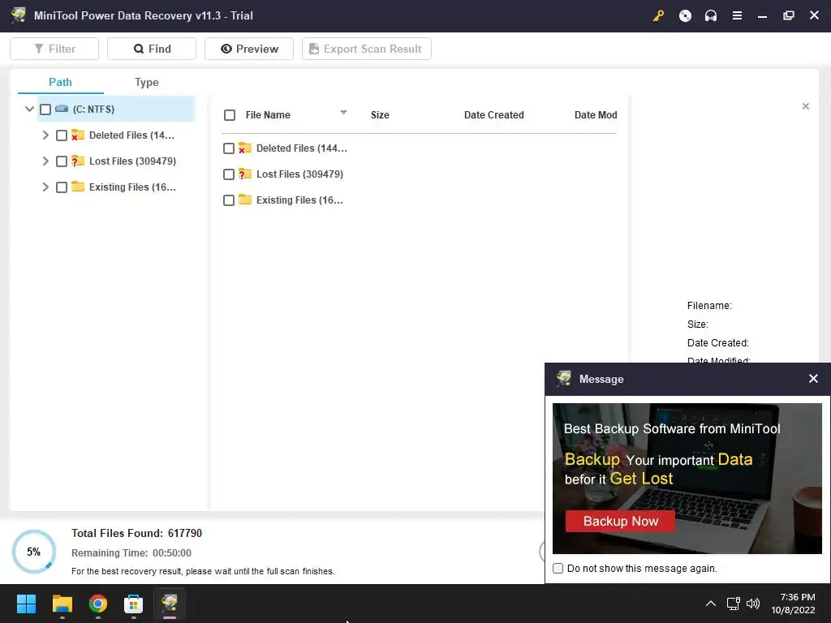This screenshot has width=831, height=623.
Task: Open File Explorer from the taskbar
Action: click(x=62, y=604)
